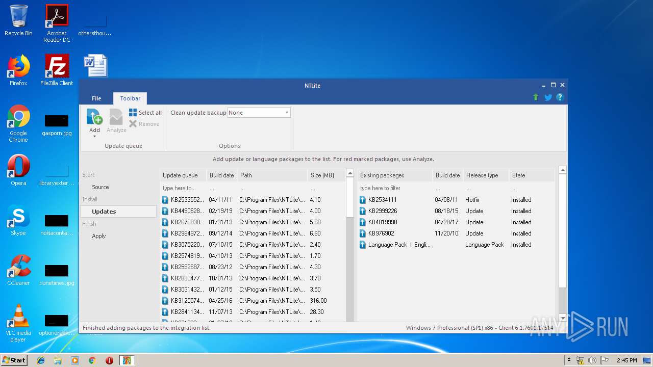The height and width of the screenshot is (367, 653).
Task: Switch to the File tab
Action: point(96,98)
